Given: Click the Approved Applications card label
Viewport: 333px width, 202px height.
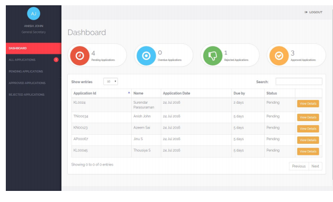Looking at the screenshot, I should pos(303,60).
